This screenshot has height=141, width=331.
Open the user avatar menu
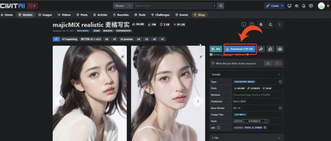coord(321,6)
